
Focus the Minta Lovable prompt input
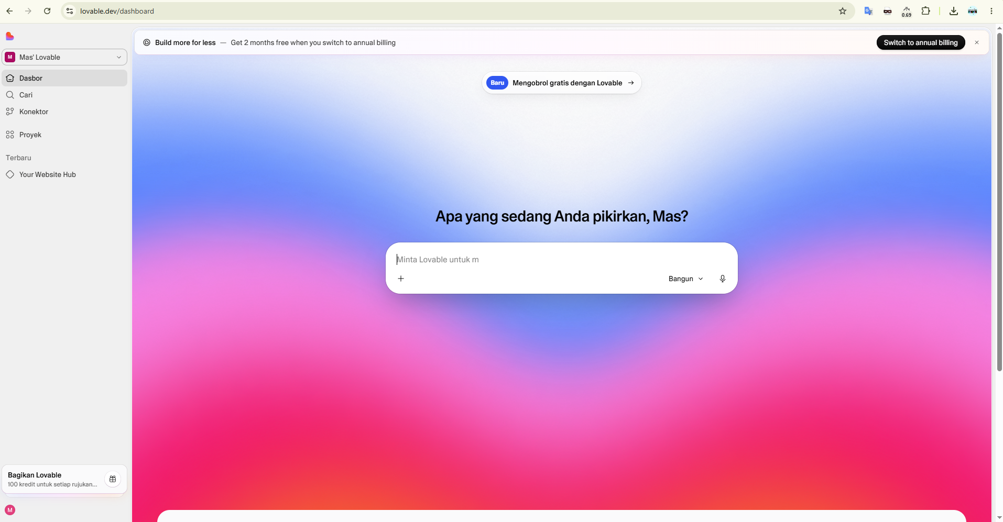click(x=561, y=259)
